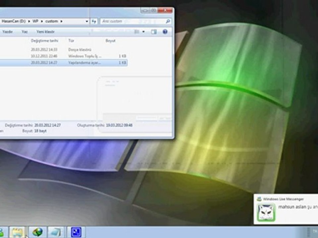Click the Yazdır toolbar button
The image size is (318, 238).
8,32
